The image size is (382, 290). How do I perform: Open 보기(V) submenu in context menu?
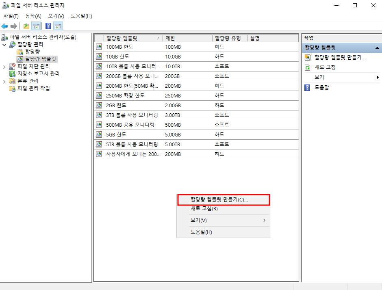(223, 221)
